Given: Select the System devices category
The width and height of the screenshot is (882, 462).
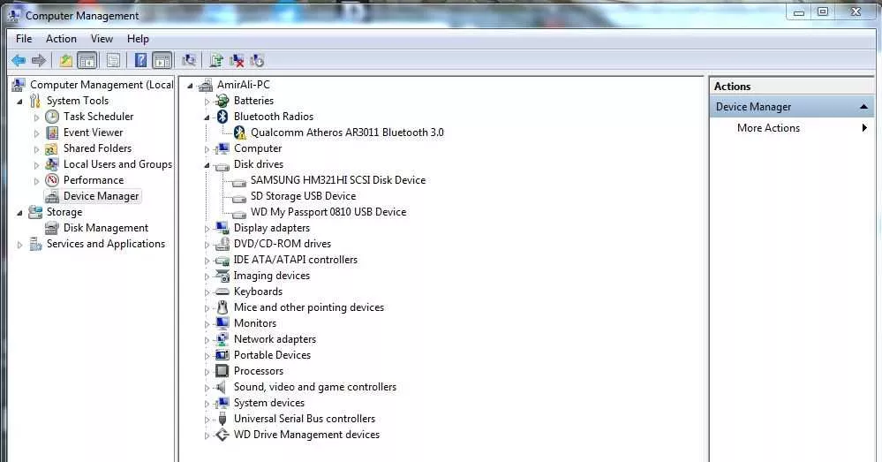Looking at the screenshot, I should point(269,403).
